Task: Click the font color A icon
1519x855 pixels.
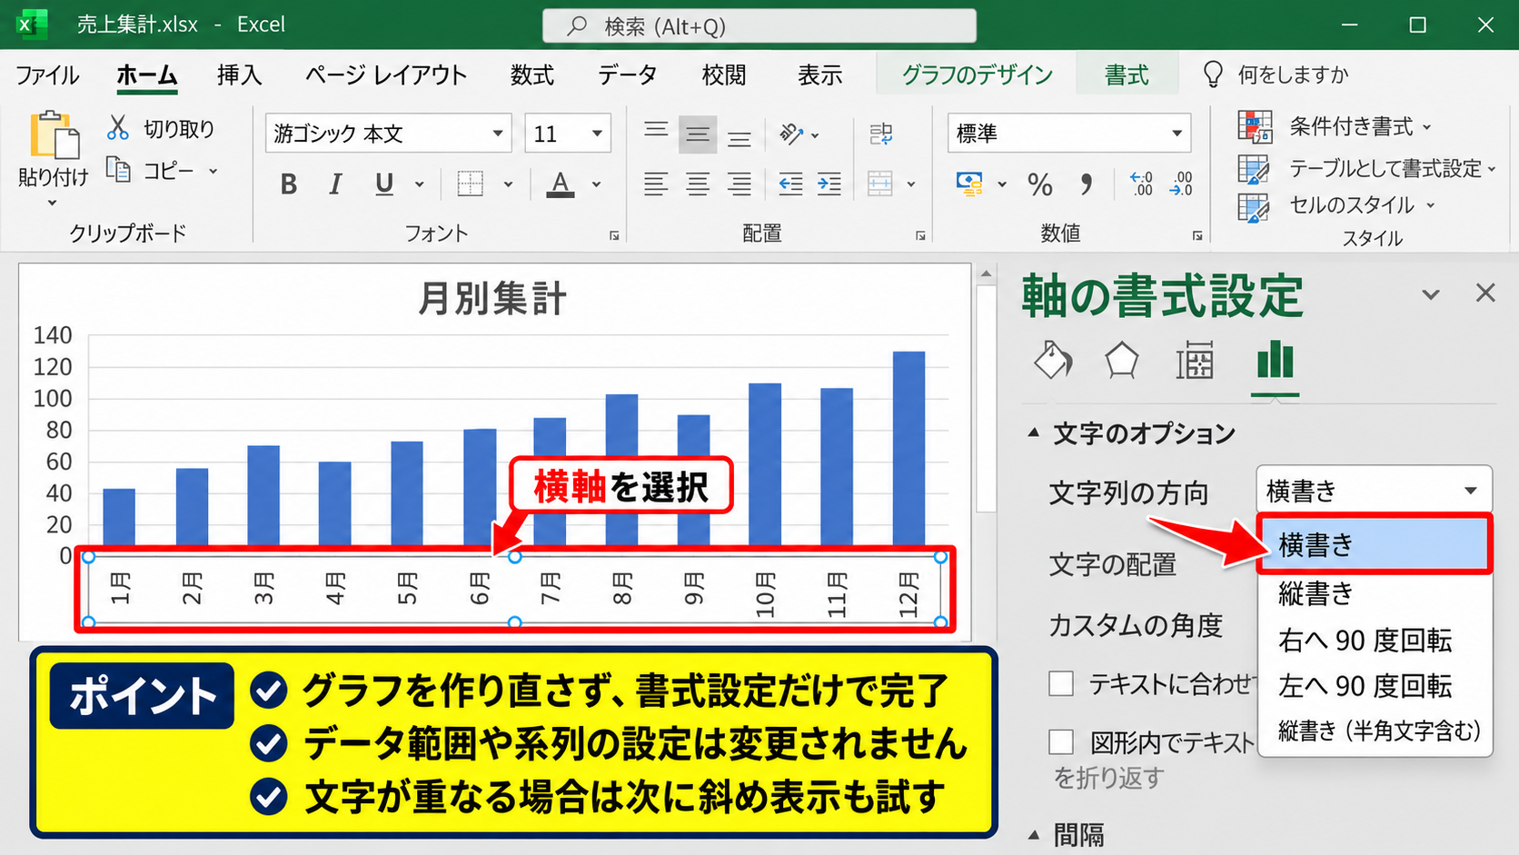Action: tap(561, 184)
